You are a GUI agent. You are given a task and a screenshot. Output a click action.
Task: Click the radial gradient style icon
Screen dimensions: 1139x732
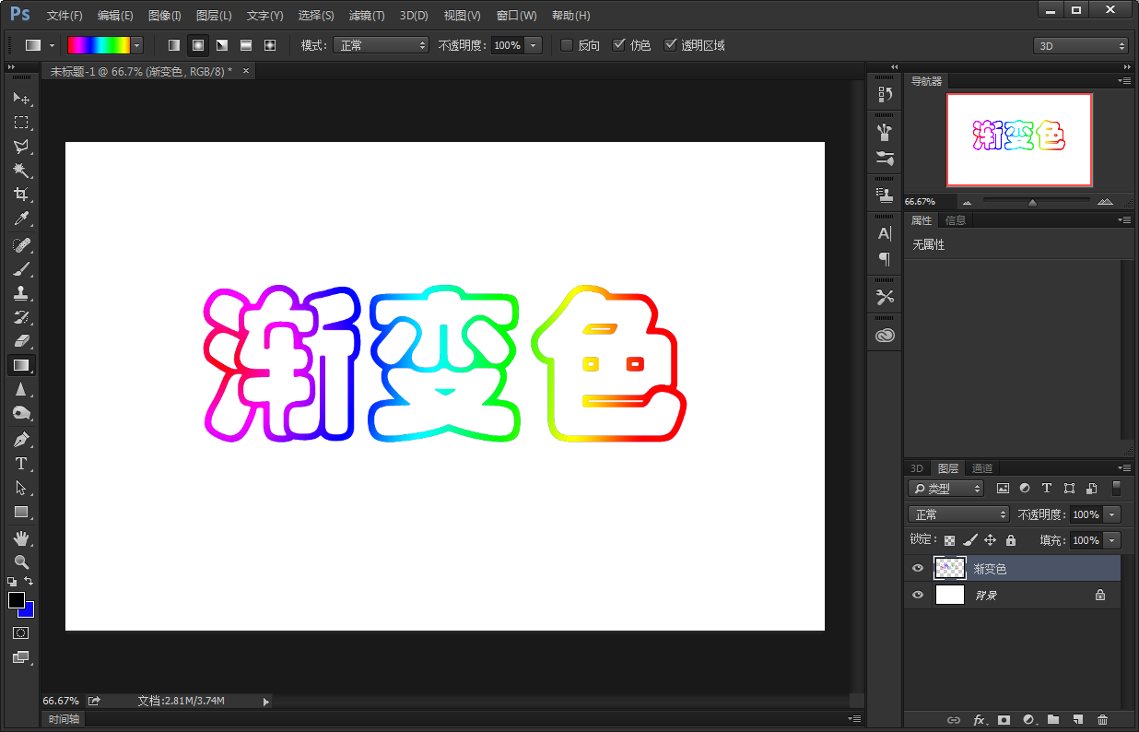coord(197,45)
